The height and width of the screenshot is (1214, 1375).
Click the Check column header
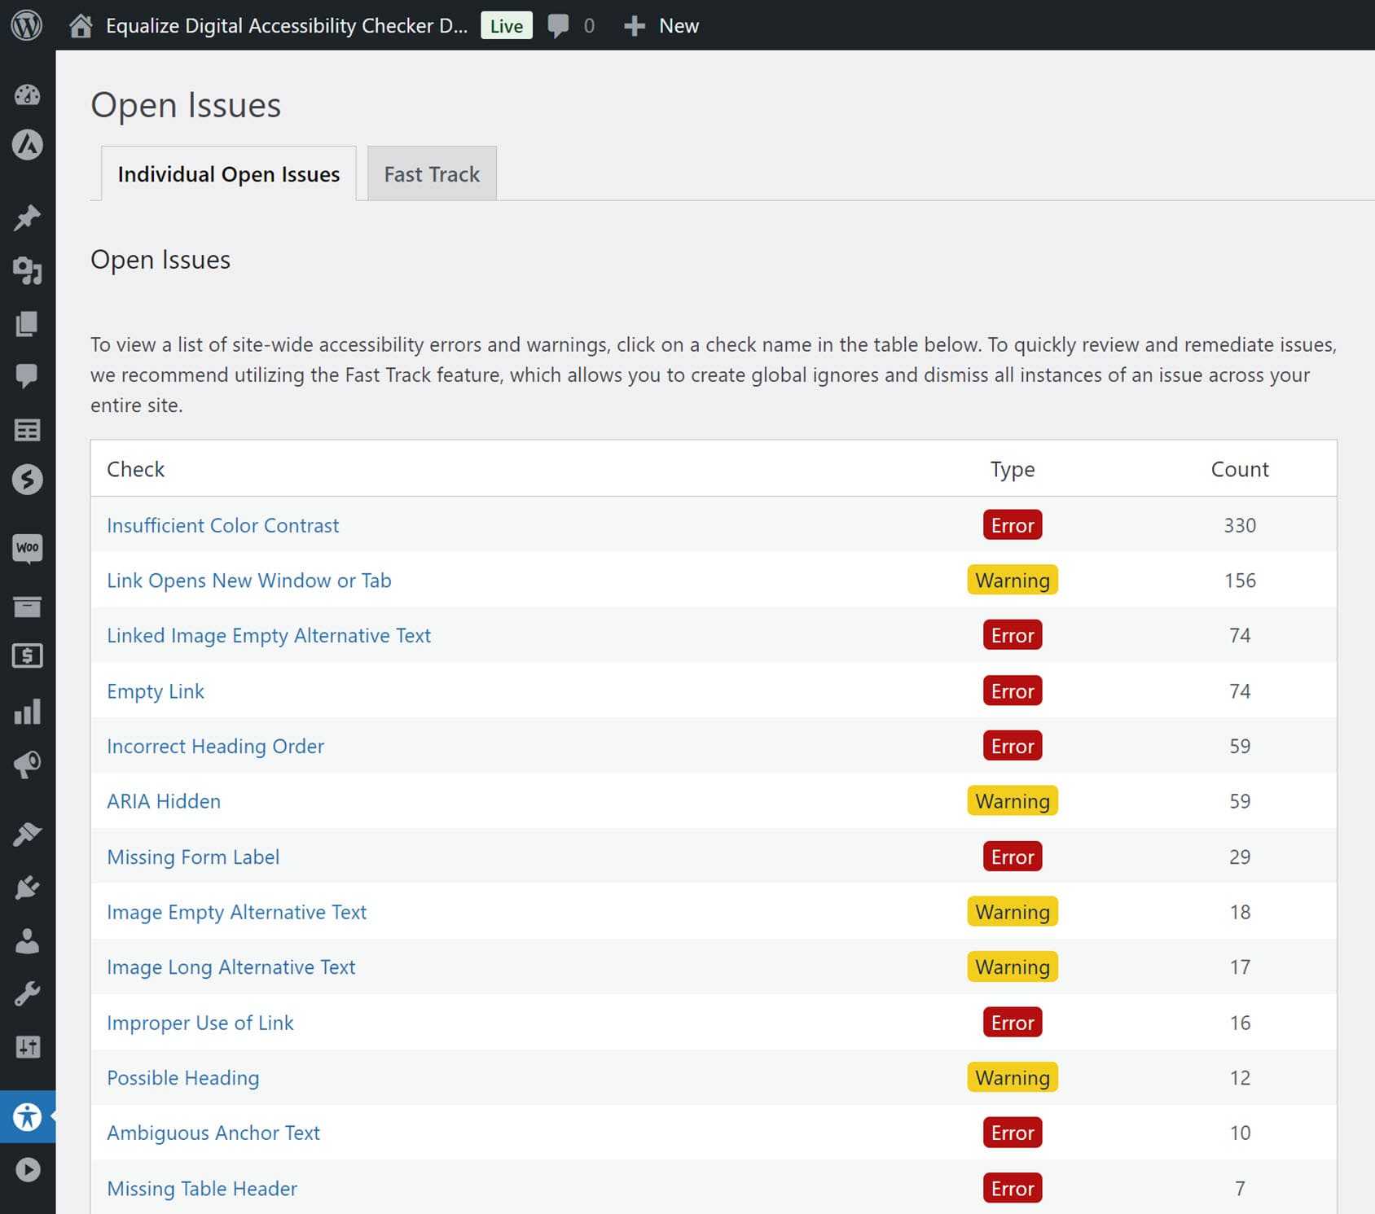pyautogui.click(x=136, y=469)
